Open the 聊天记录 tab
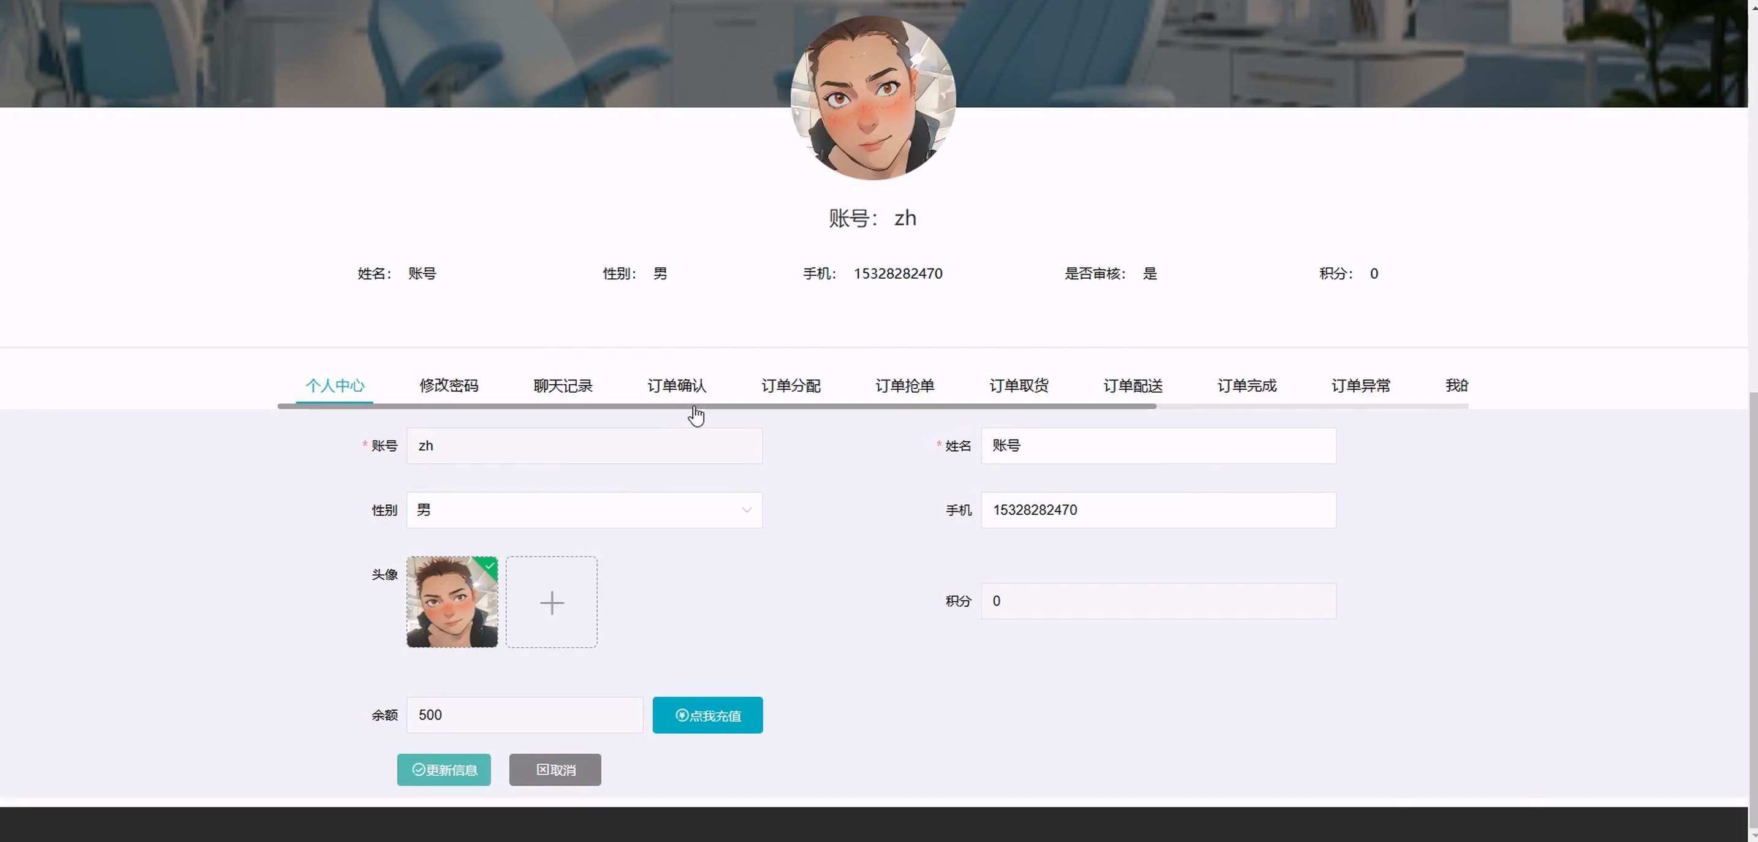Image resolution: width=1758 pixels, height=842 pixels. tap(562, 385)
